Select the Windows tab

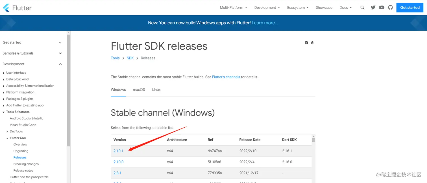118,90
